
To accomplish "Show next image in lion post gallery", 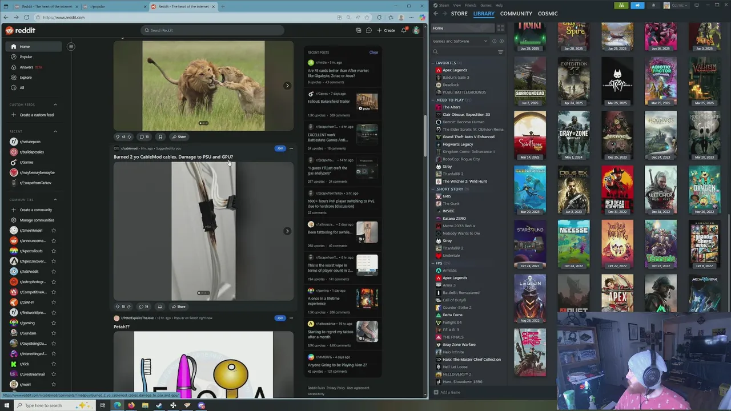I will pos(287,86).
